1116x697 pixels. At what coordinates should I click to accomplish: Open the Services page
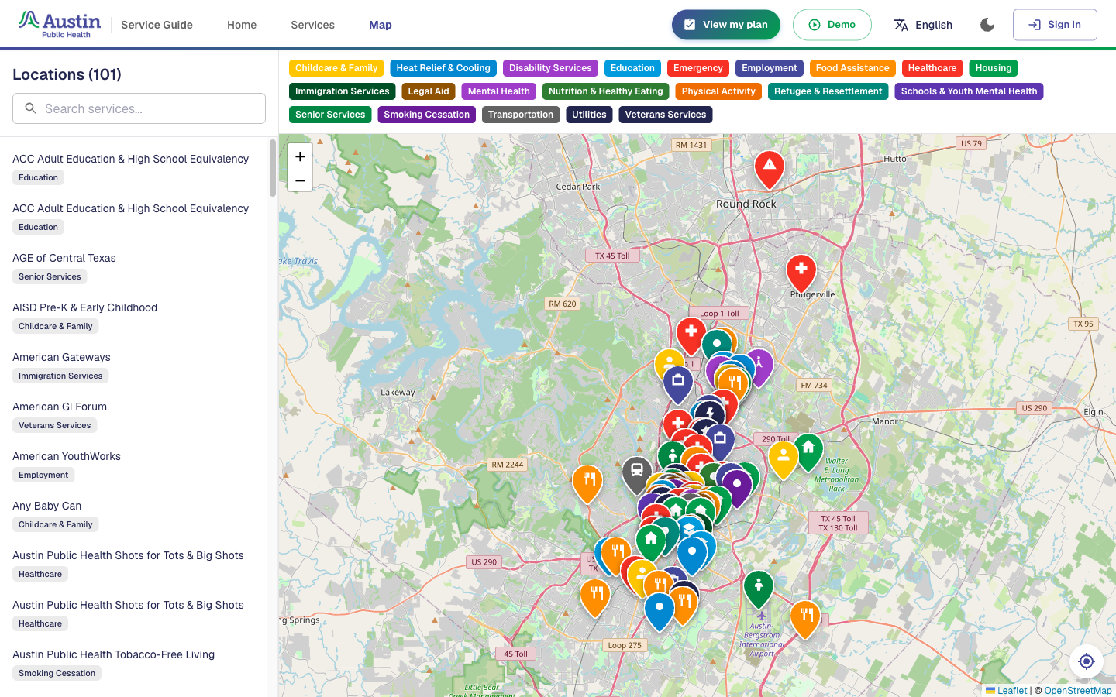tap(313, 25)
